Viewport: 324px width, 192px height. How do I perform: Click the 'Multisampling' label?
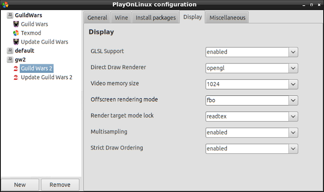109,132
